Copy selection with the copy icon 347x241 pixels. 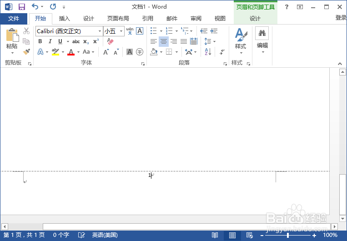tap(26, 41)
